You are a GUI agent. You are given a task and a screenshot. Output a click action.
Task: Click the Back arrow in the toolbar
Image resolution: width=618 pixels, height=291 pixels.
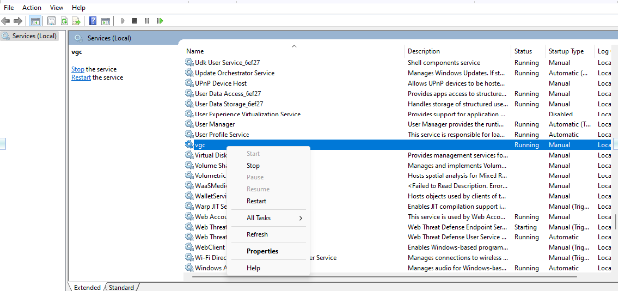tap(6, 21)
